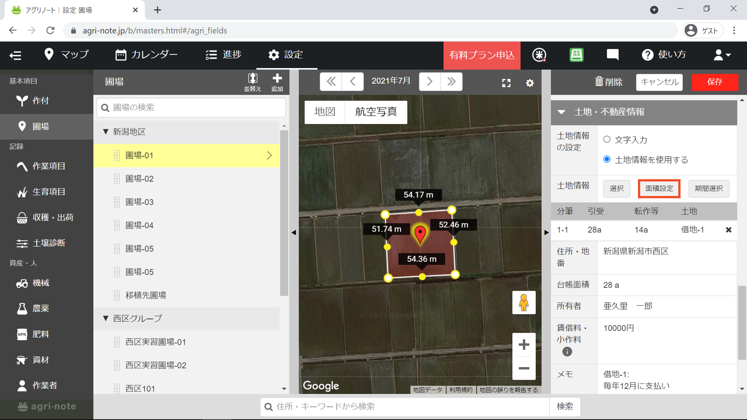Image resolution: width=747 pixels, height=420 pixels.
Task: Open 圃場 in left sidebar
Action: click(40, 127)
